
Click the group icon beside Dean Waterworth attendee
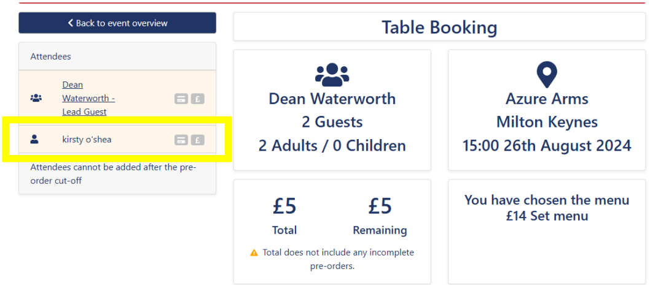(36, 98)
